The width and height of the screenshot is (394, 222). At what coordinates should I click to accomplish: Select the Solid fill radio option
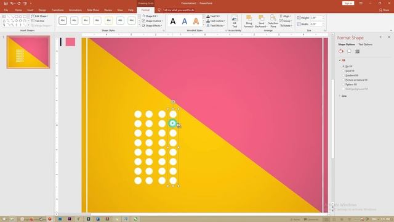(x=344, y=71)
